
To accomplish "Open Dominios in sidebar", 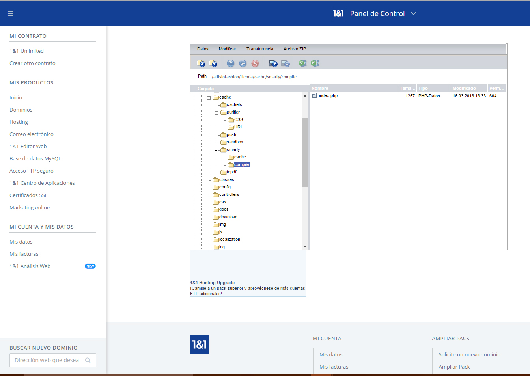I will (21, 110).
